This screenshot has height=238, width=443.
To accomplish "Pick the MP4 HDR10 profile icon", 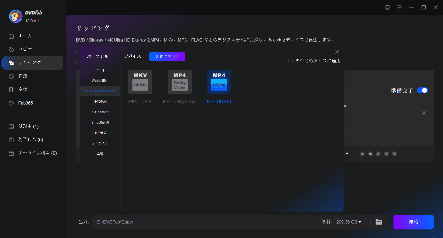I will [219, 82].
